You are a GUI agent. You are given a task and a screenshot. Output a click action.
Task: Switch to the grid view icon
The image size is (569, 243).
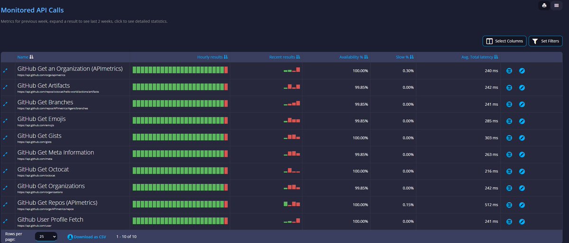(556, 5)
